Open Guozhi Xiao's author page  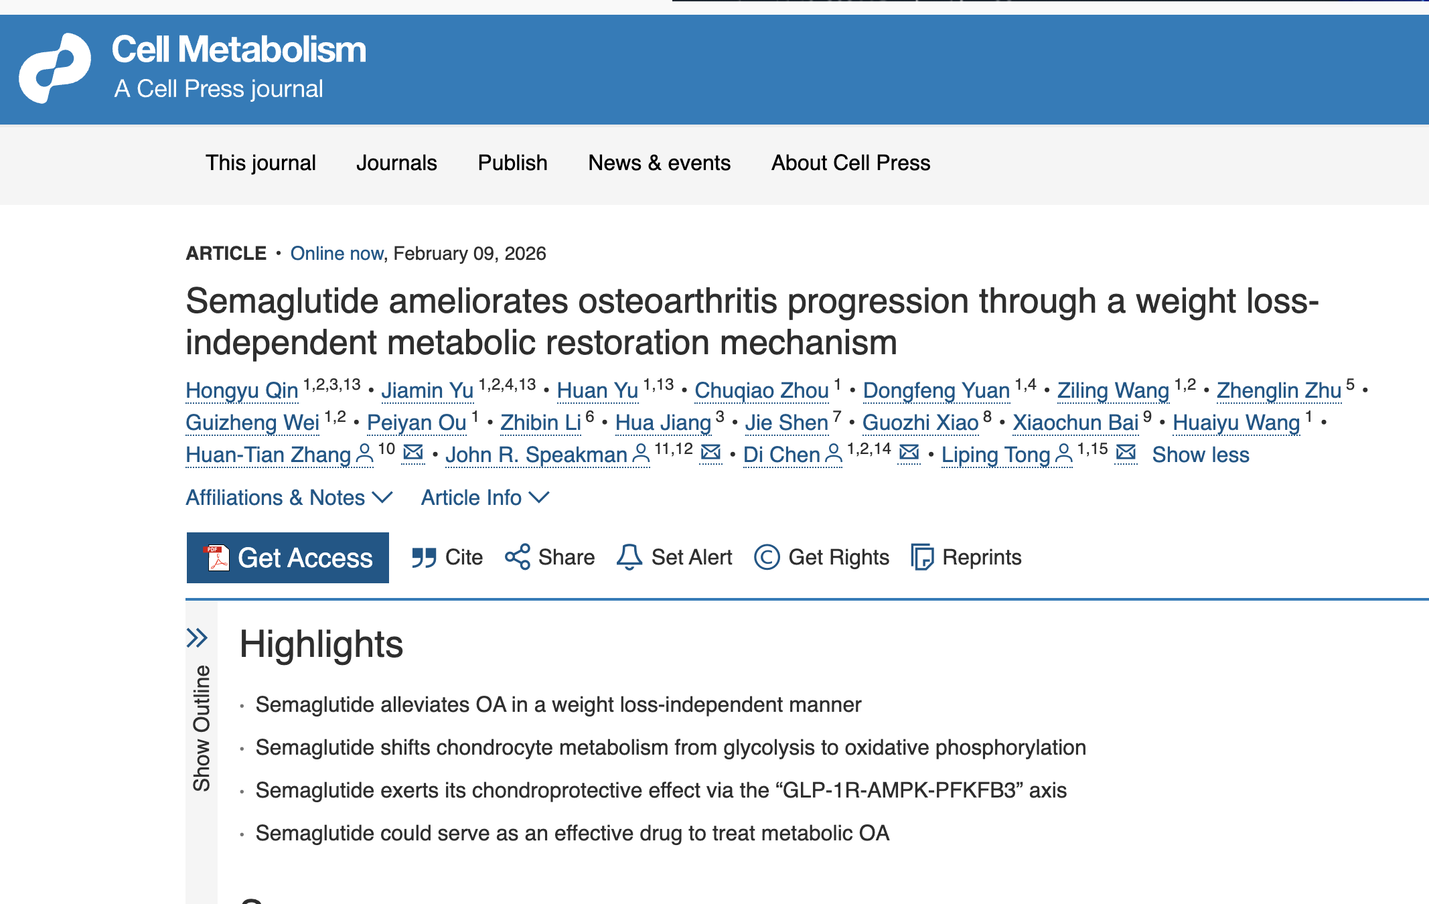(x=920, y=423)
